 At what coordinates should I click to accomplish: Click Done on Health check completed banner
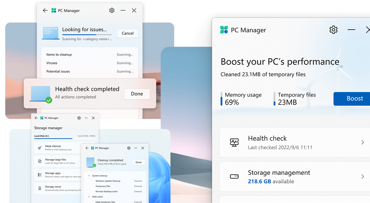click(137, 94)
